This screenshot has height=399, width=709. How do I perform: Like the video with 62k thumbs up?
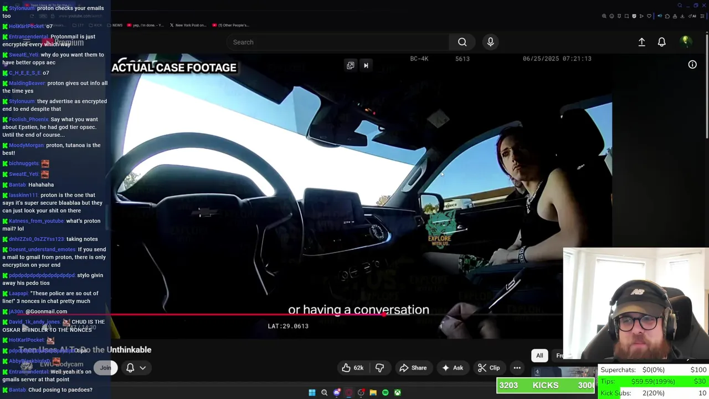pyautogui.click(x=352, y=368)
